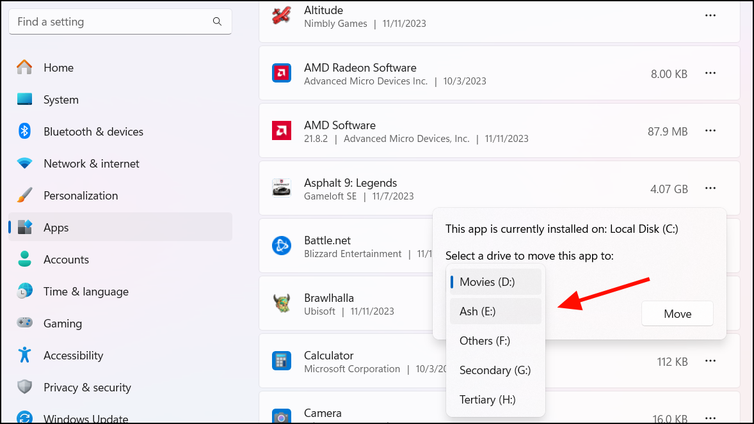754x424 pixels.
Task: Click the Battle.net app name
Action: pos(327,240)
